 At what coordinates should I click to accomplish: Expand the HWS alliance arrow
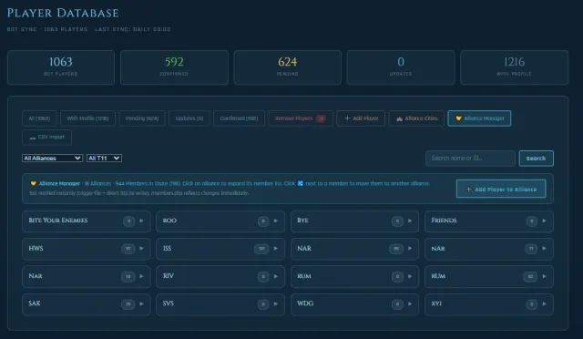click(142, 248)
